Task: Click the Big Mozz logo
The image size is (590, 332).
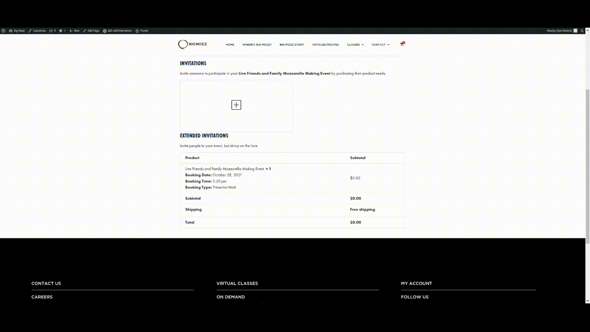Action: [192, 44]
